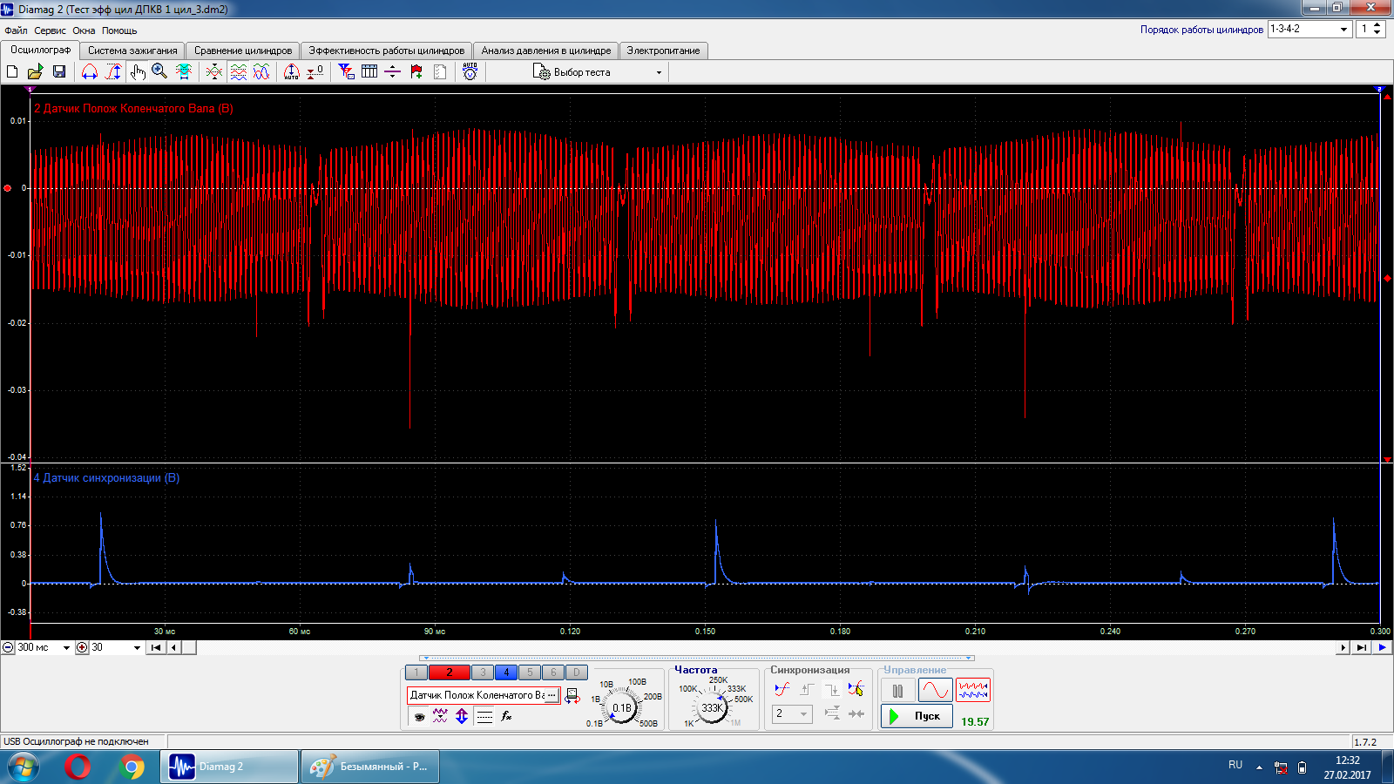Click the probe swap icon beside sensor name
This screenshot has height=784, width=1394.
click(572, 696)
